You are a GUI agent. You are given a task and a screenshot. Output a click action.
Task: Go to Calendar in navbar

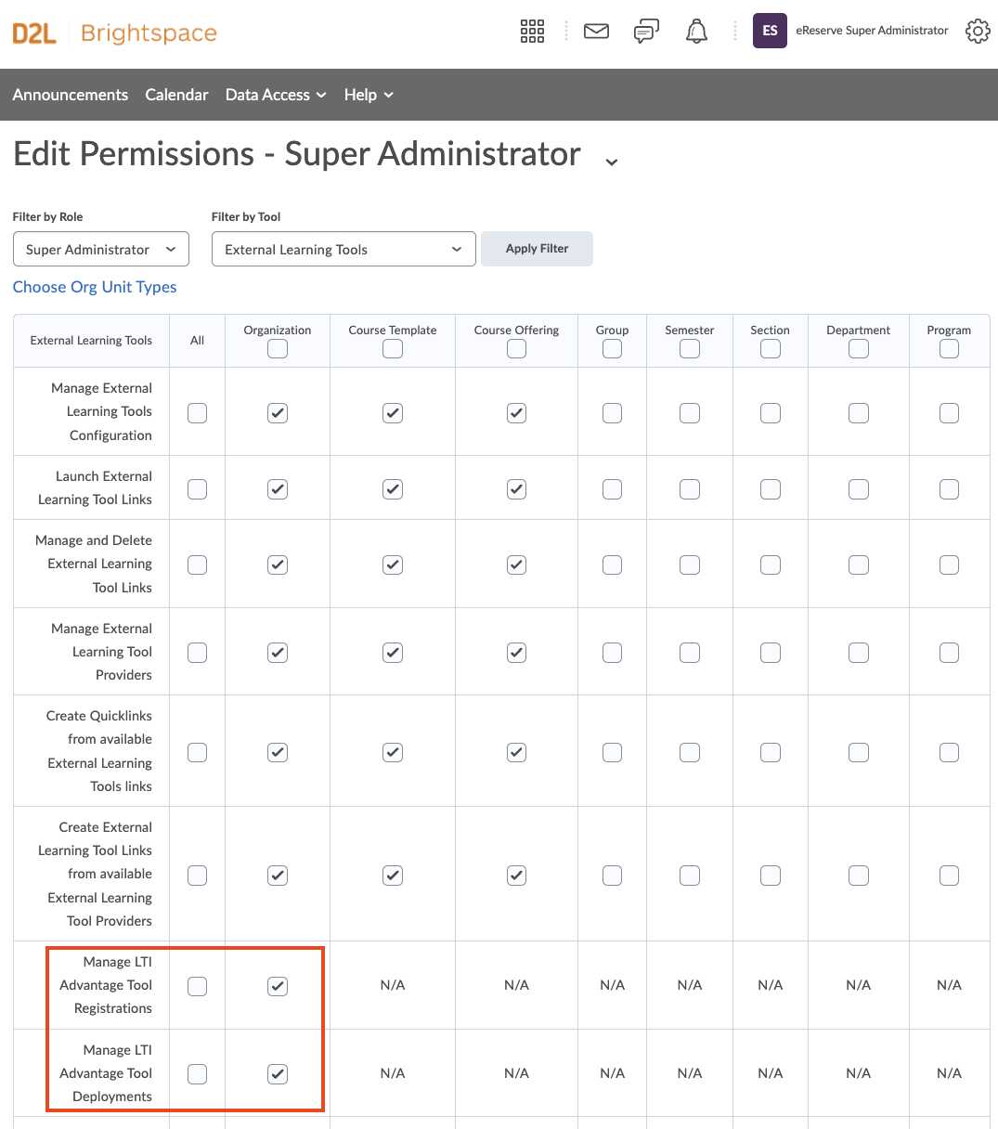tap(176, 95)
